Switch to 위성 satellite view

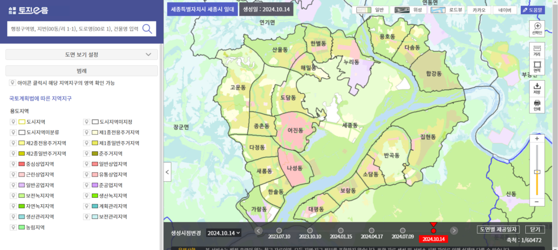coord(408,10)
